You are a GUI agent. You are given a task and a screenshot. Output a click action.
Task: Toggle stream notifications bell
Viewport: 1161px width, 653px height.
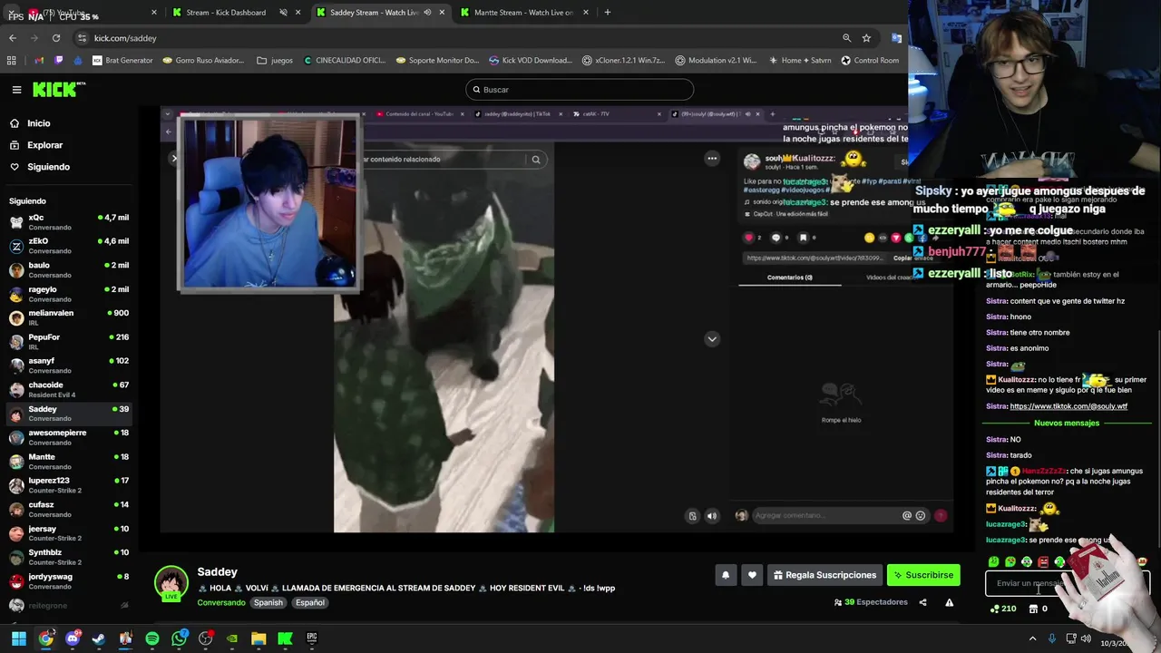click(x=725, y=575)
